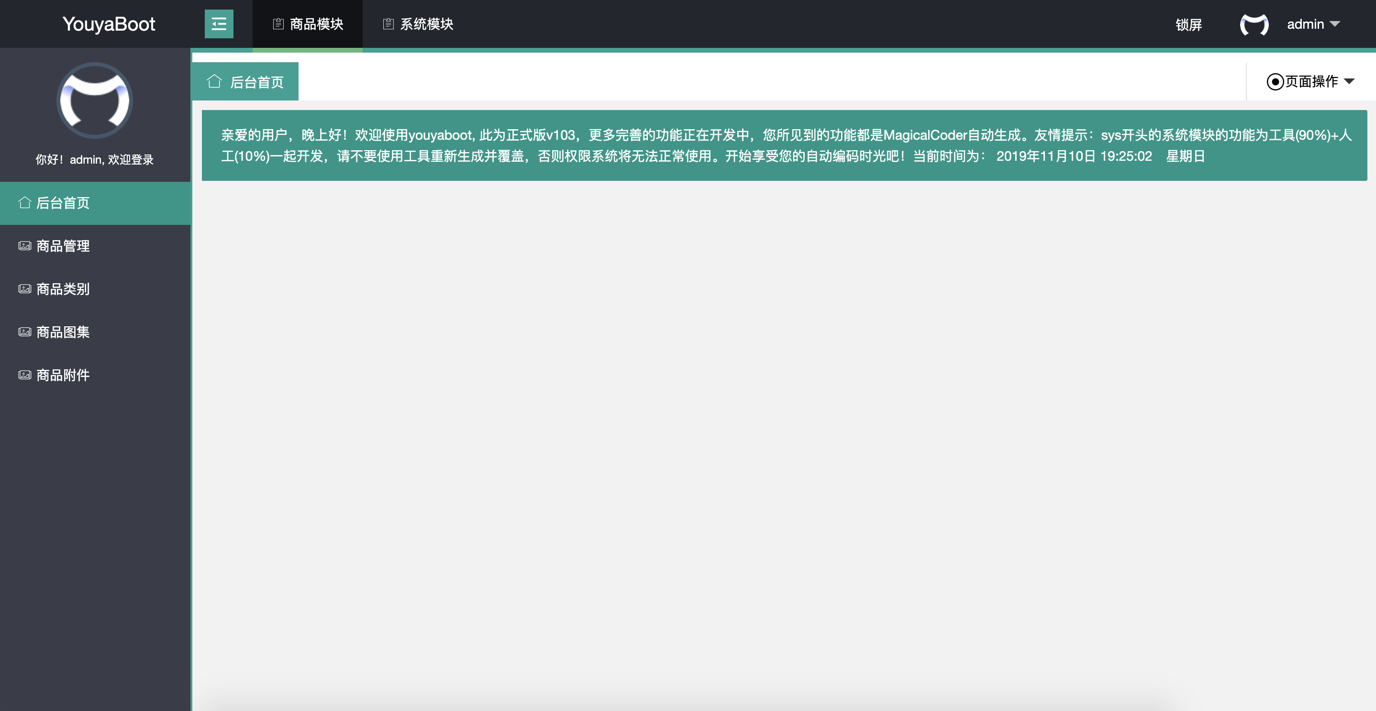Click the YouyaBoot logo text
The image size is (1376, 711).
pos(109,24)
